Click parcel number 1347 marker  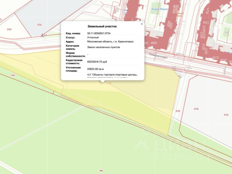click(x=13, y=75)
